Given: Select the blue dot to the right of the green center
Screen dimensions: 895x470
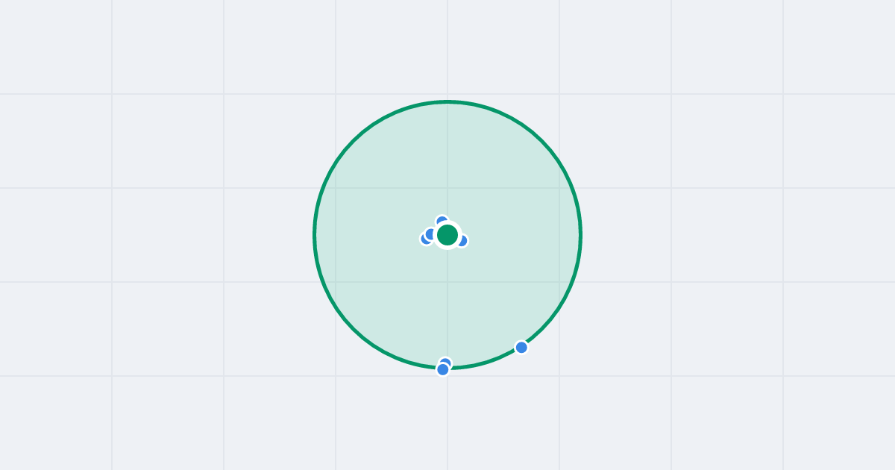Looking at the screenshot, I should click(x=463, y=241).
